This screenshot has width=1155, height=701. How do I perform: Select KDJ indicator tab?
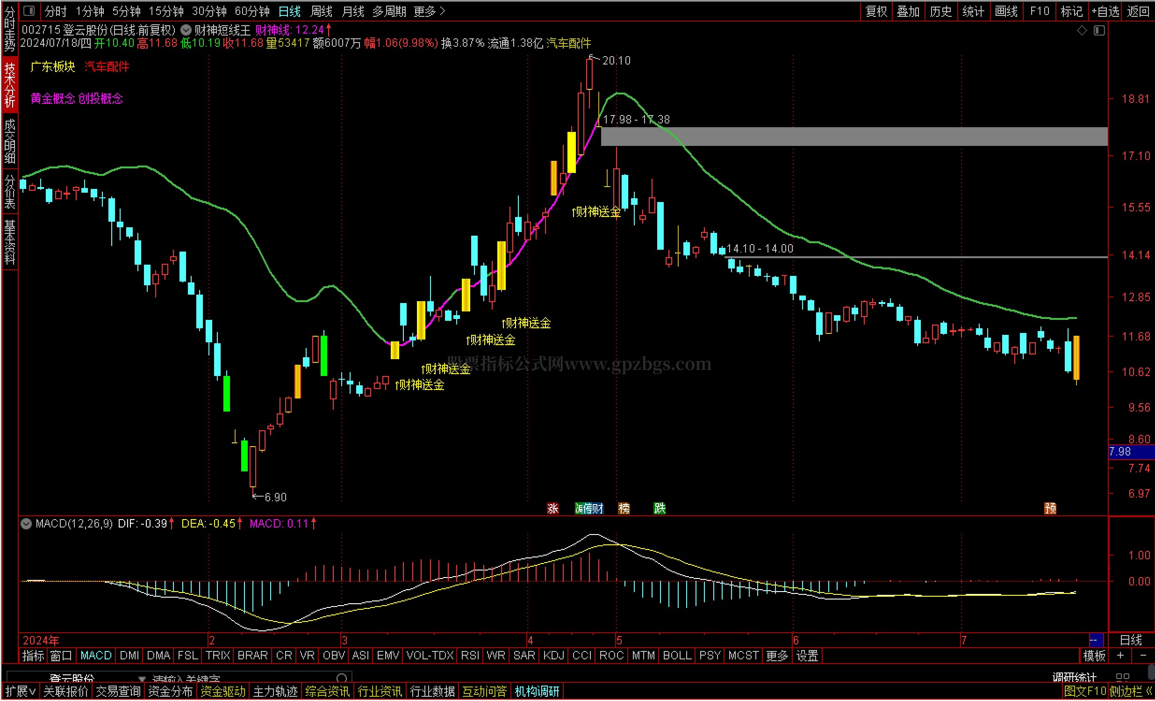(553, 656)
